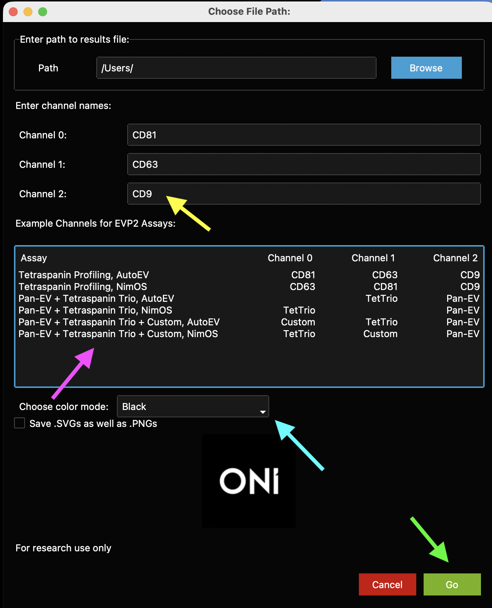Image resolution: width=492 pixels, height=608 pixels.
Task: Select Pan-EV + Tetraspanin Trio + Custom, NimOS
Action: (118, 334)
